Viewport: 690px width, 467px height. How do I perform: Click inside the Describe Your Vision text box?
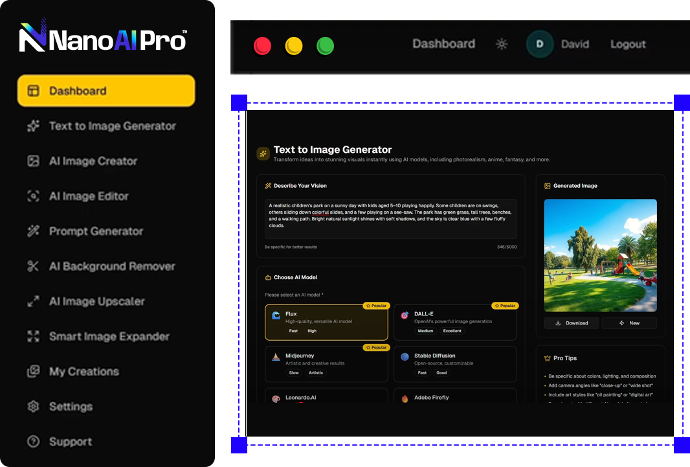tap(390, 218)
